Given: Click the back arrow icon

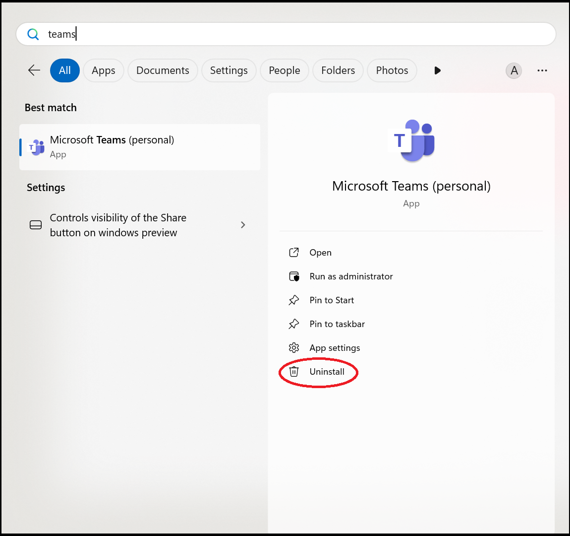Looking at the screenshot, I should (34, 70).
